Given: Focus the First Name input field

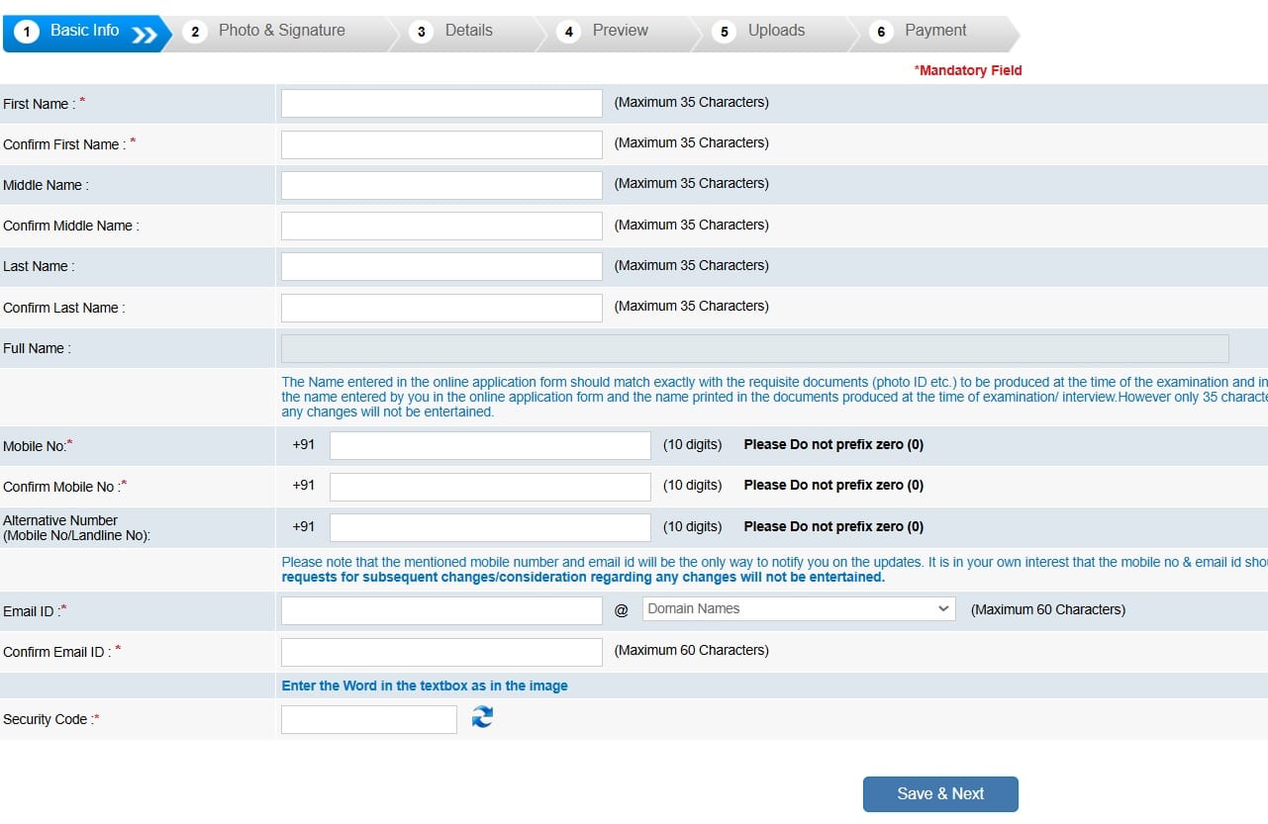Looking at the screenshot, I should click(441, 103).
